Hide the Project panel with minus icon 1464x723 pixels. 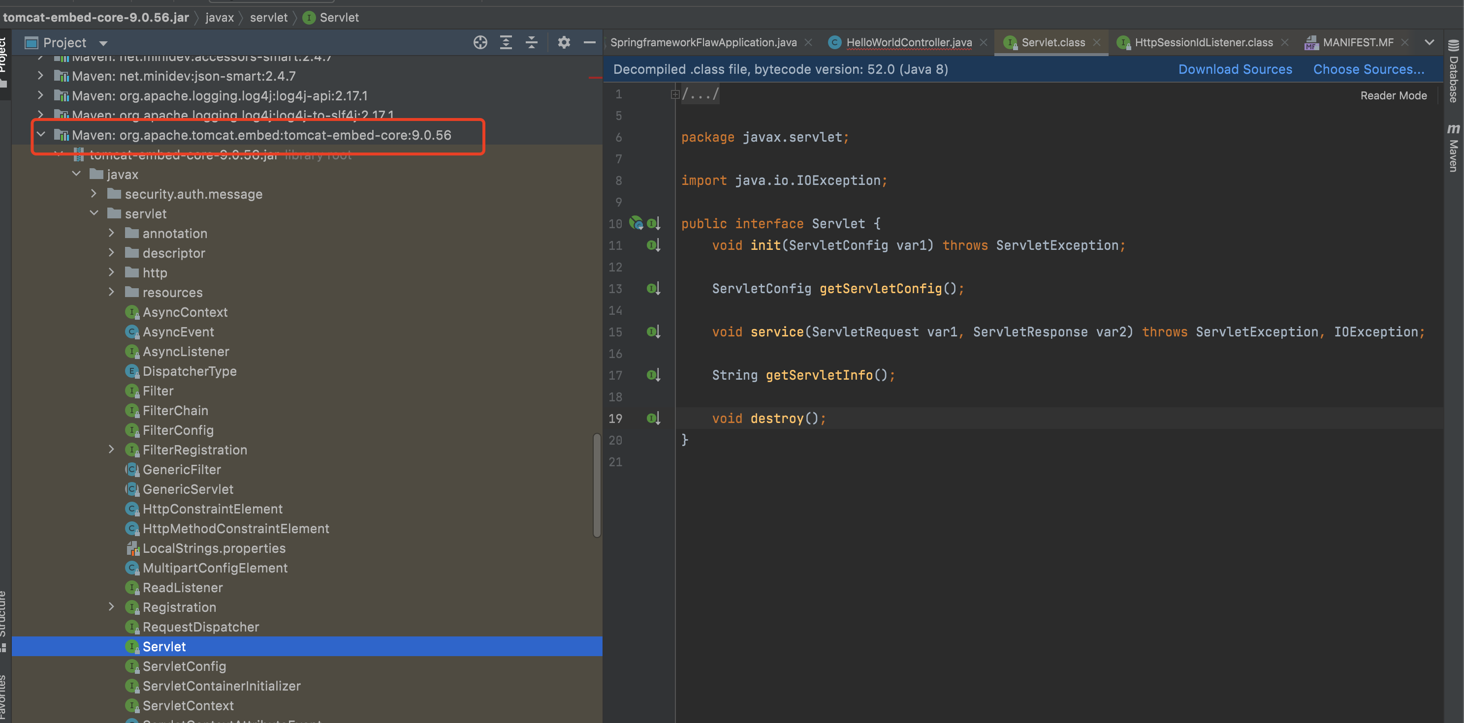point(589,43)
